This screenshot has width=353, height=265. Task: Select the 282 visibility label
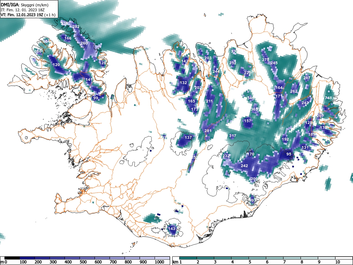point(76,26)
